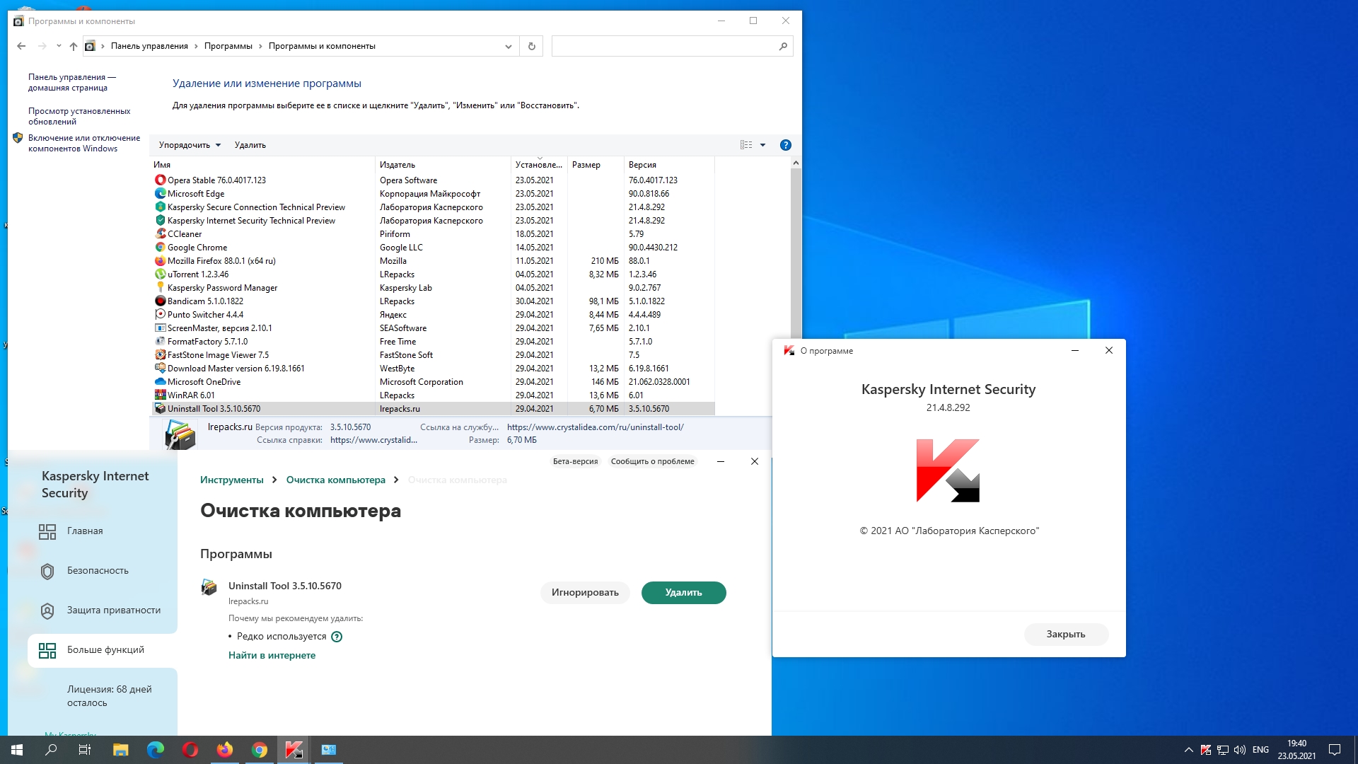Sort list by 'Размер' column header
The width and height of the screenshot is (1358, 764).
596,165
